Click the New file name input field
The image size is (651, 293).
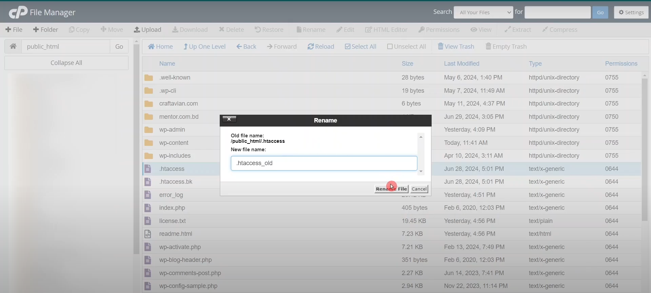coord(324,163)
